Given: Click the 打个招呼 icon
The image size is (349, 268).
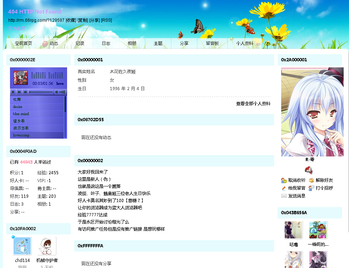Looking at the screenshot, I should [312, 188].
